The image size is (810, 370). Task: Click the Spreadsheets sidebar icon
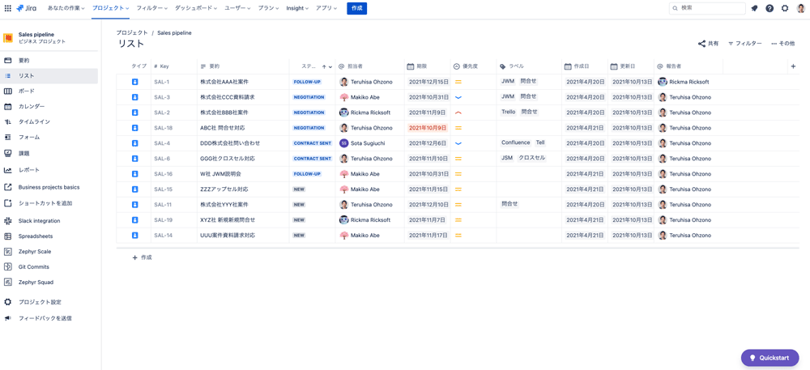(x=8, y=236)
